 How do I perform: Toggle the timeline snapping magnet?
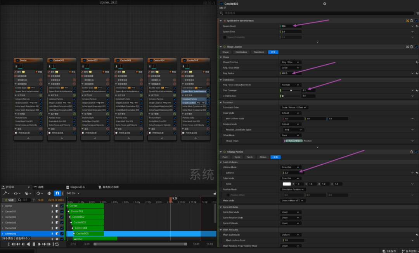(x=57, y=193)
